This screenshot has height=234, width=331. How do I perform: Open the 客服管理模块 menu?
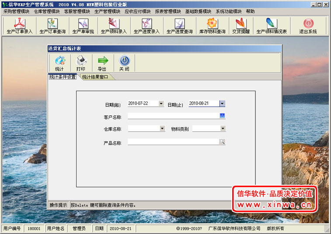[77, 11]
